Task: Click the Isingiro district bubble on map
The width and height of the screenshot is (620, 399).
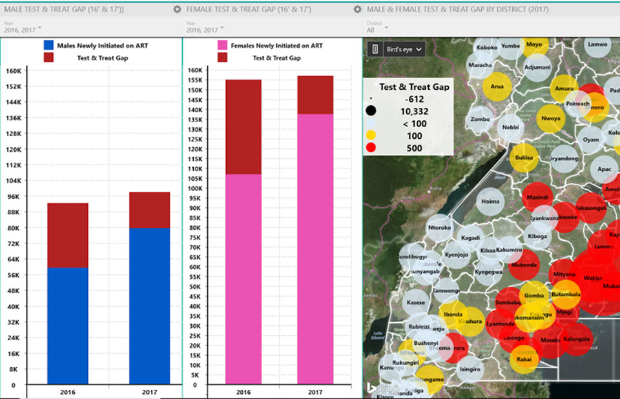Action: [470, 369]
